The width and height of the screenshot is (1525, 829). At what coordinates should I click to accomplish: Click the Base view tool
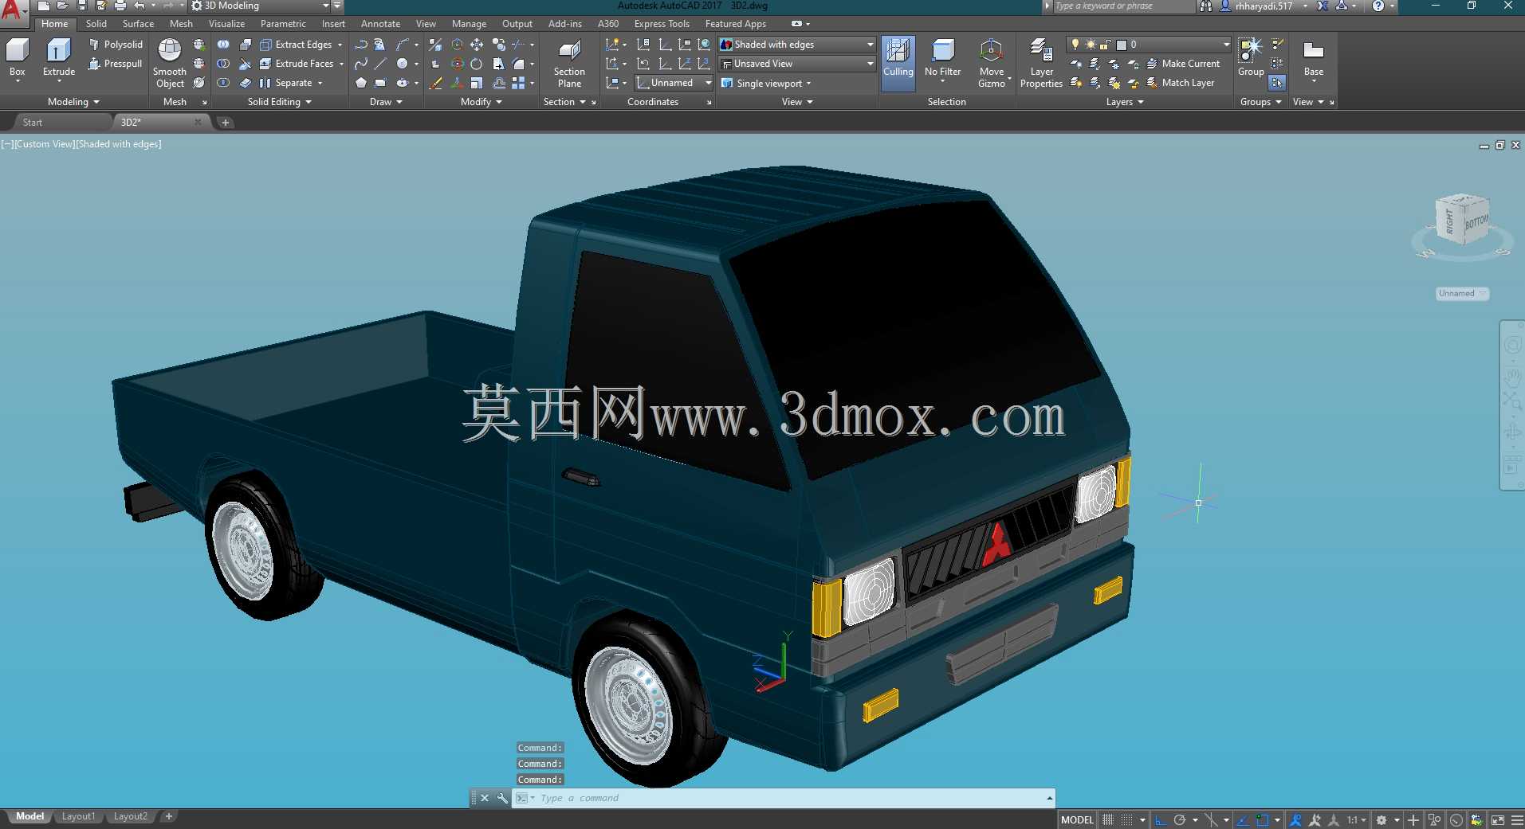(1313, 60)
